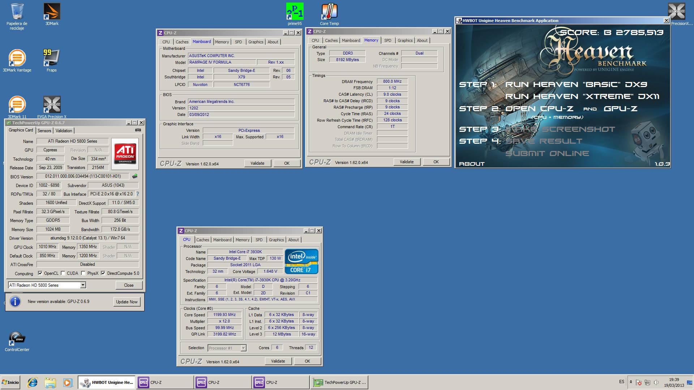Viewport: 694px width, 390px height.
Task: Click Run Heaven "Xtreme" DX11 step
Action: coord(582,96)
